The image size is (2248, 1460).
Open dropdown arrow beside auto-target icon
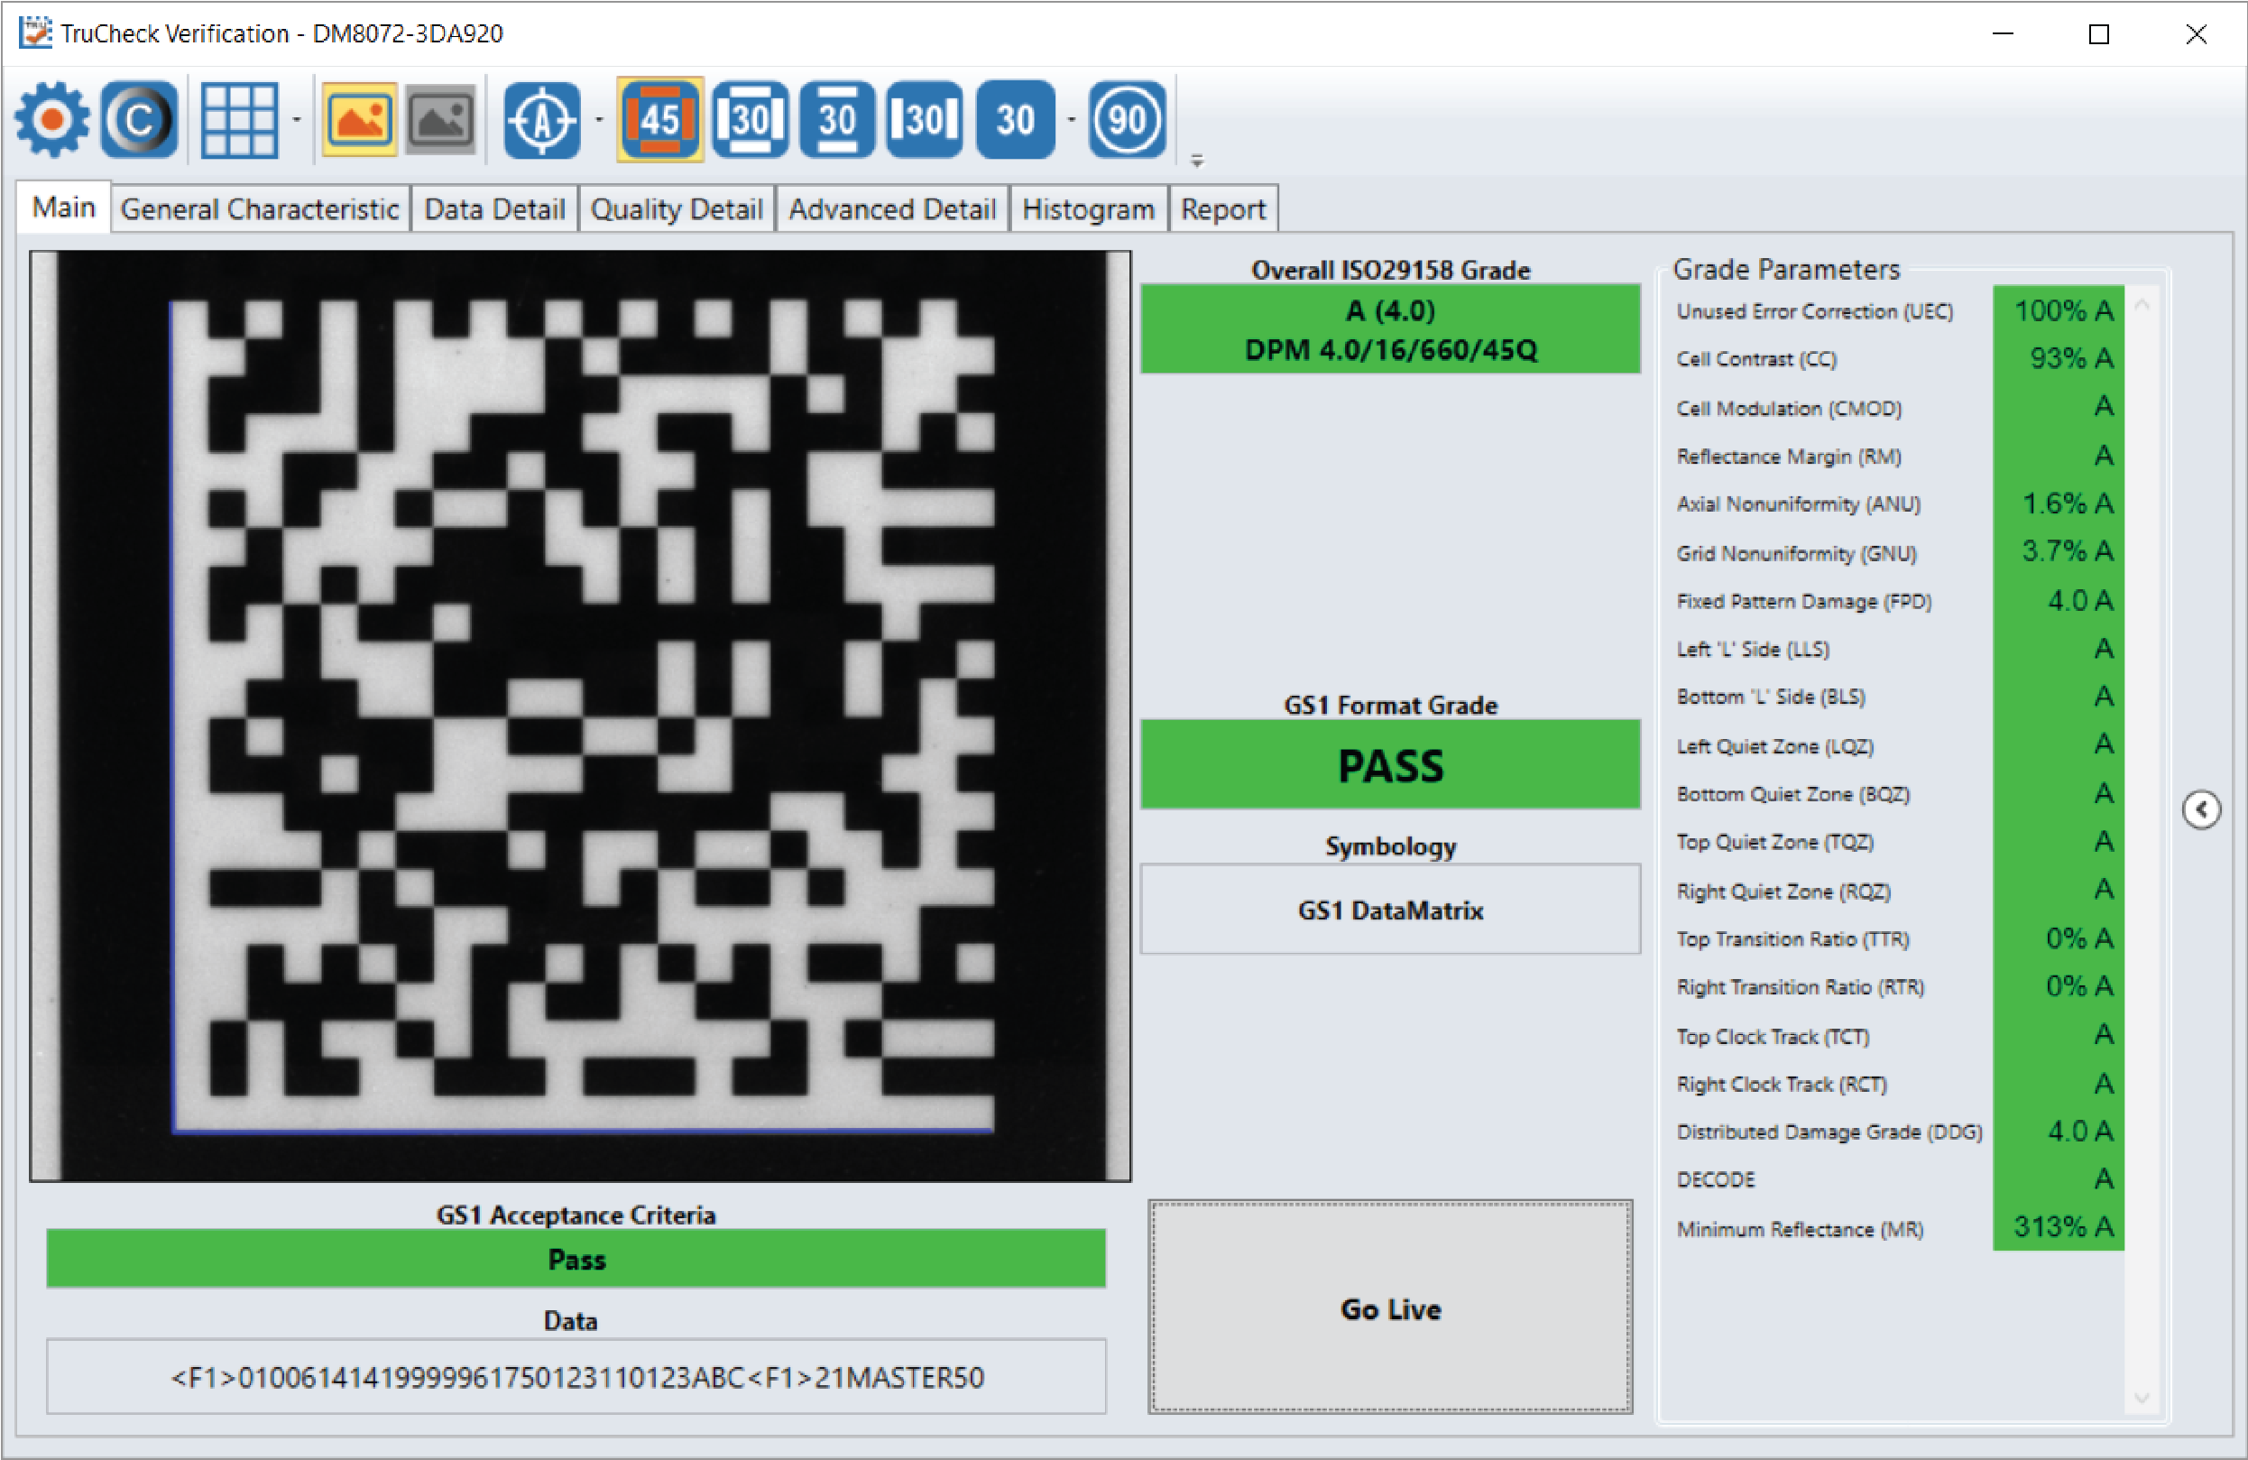coord(599,120)
